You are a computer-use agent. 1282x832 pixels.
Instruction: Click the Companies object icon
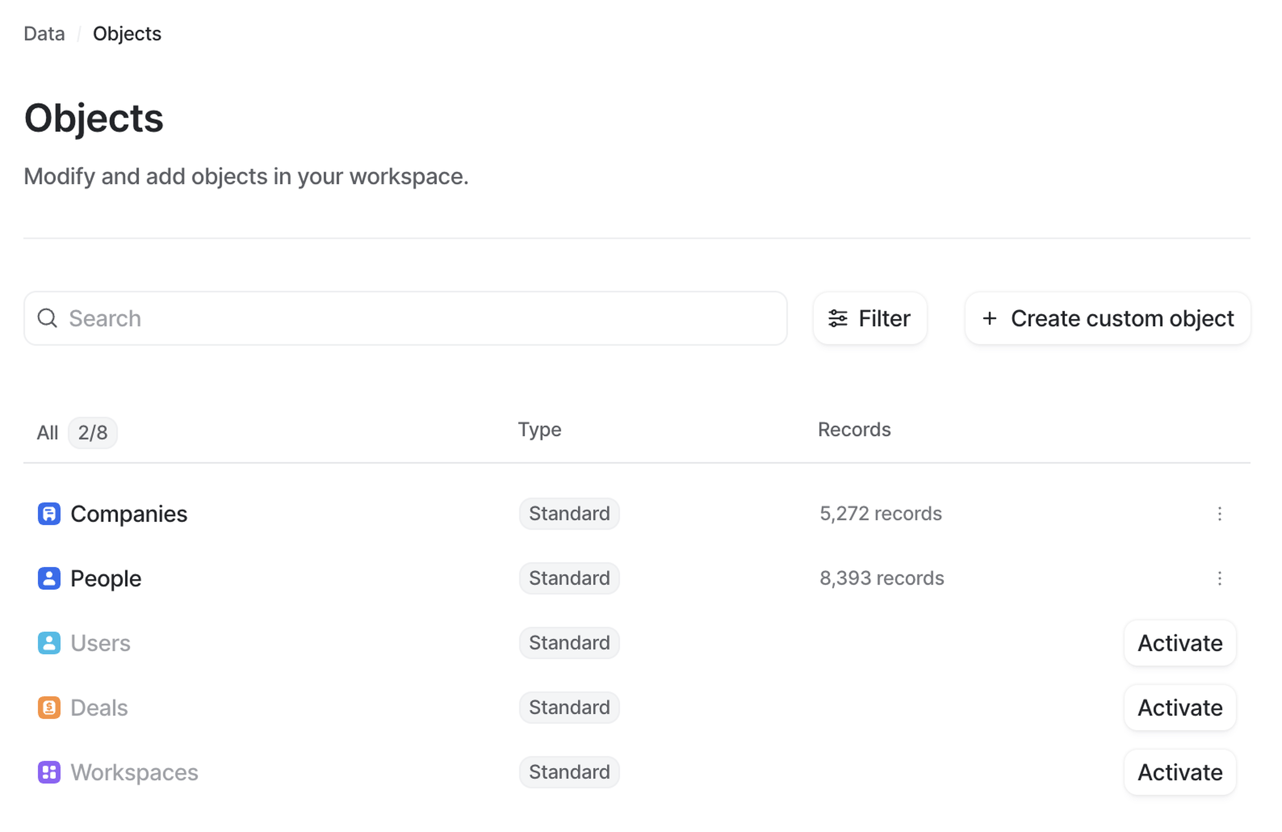[49, 514]
